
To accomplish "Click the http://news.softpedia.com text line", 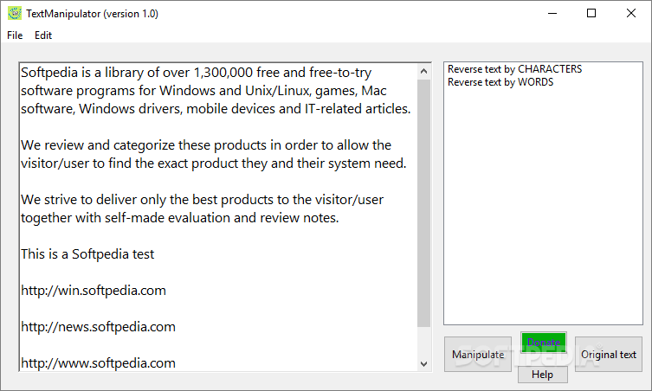I will tap(98, 327).
